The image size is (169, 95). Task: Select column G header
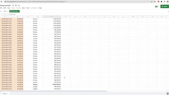coord(75,17)
